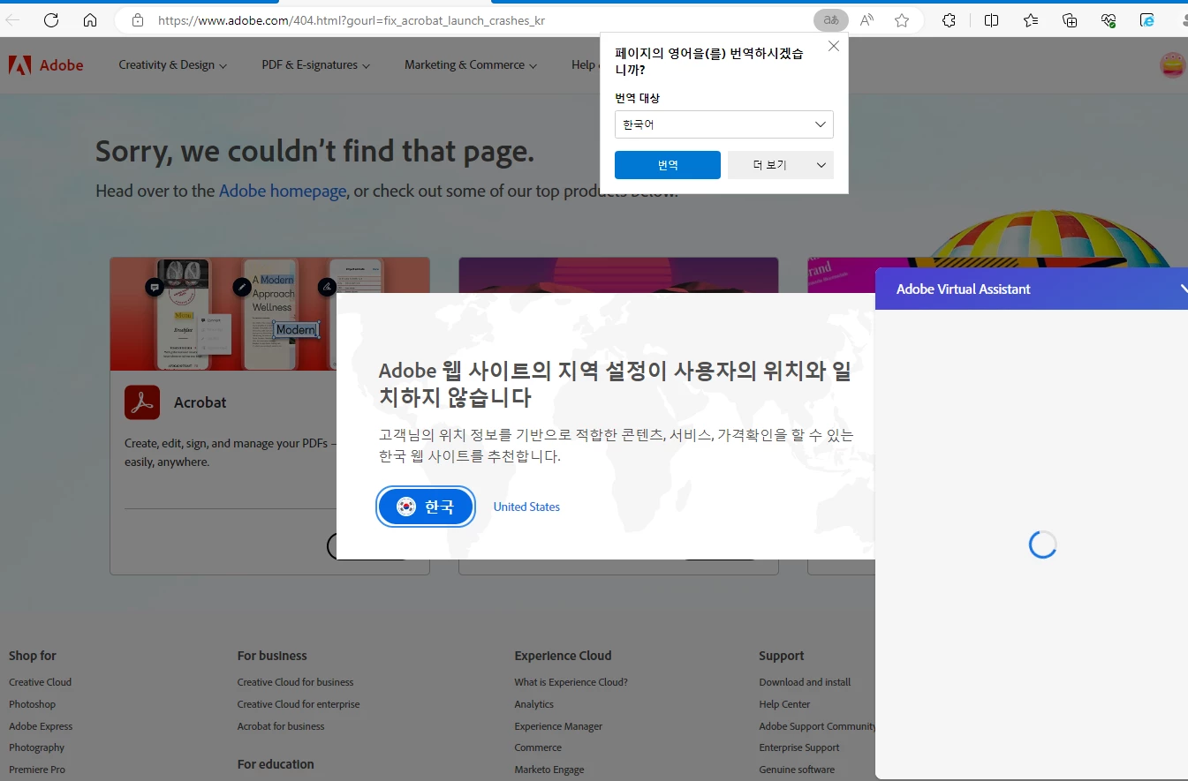1188x781 pixels.
Task: Click the red Acrobat product icon
Action: pyautogui.click(x=142, y=402)
